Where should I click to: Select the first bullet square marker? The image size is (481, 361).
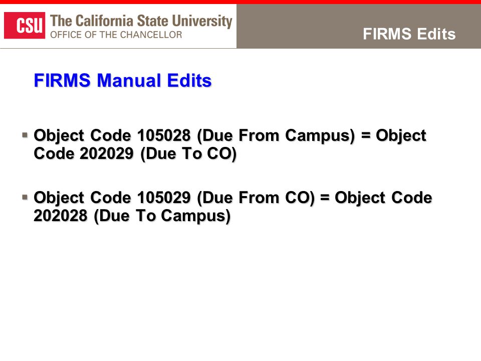[25, 135]
